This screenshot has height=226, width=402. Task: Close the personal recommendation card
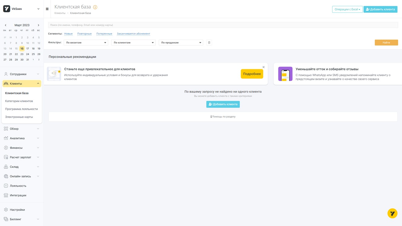click(x=263, y=67)
